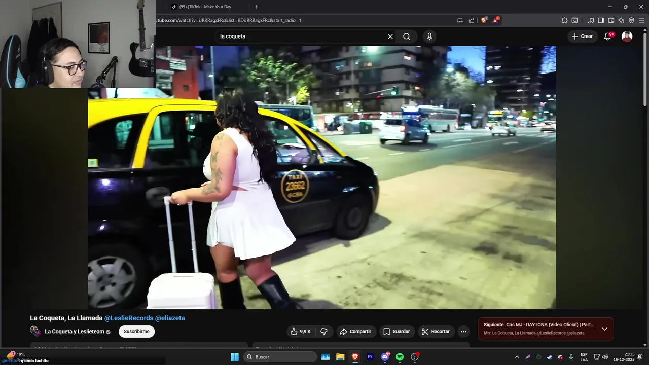Switch to the Brave browser taskbar icon
Image resolution: width=649 pixels, height=365 pixels.
[x=355, y=357]
